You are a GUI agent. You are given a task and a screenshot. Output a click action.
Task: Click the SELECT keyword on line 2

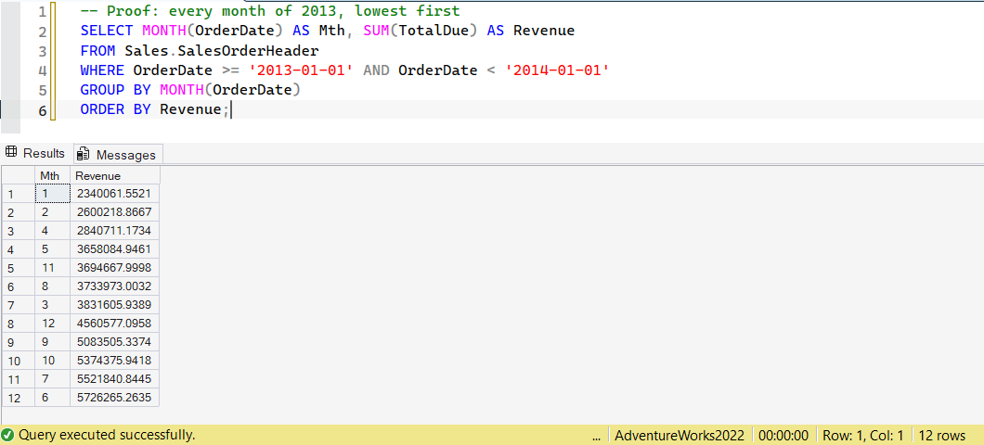tap(107, 31)
